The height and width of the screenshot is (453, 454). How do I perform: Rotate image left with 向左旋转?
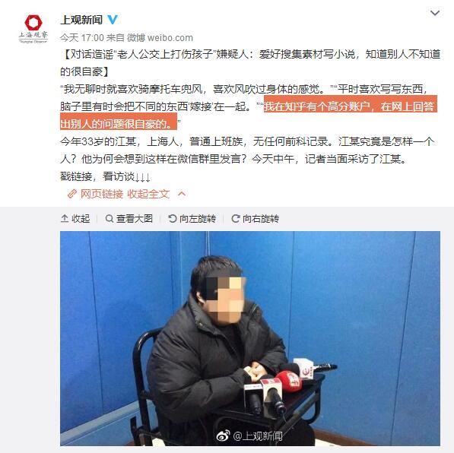click(x=192, y=219)
